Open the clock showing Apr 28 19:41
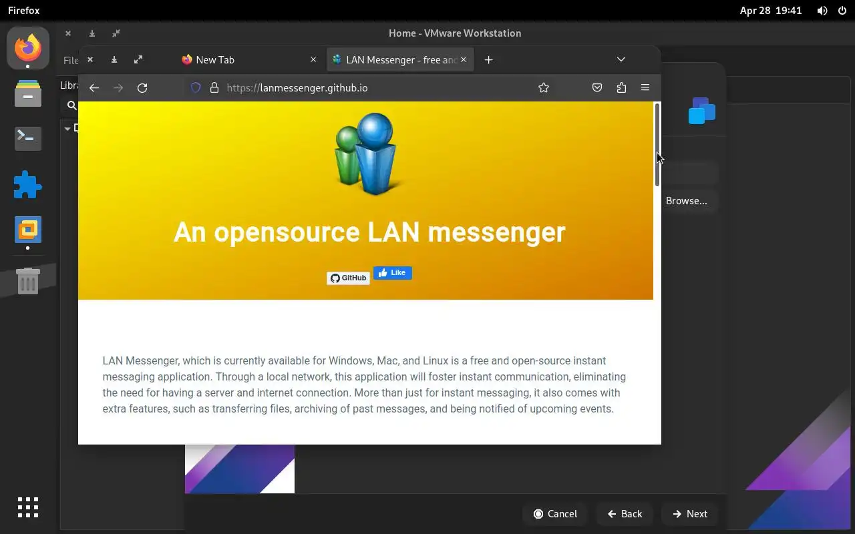855x534 pixels. pos(771,10)
